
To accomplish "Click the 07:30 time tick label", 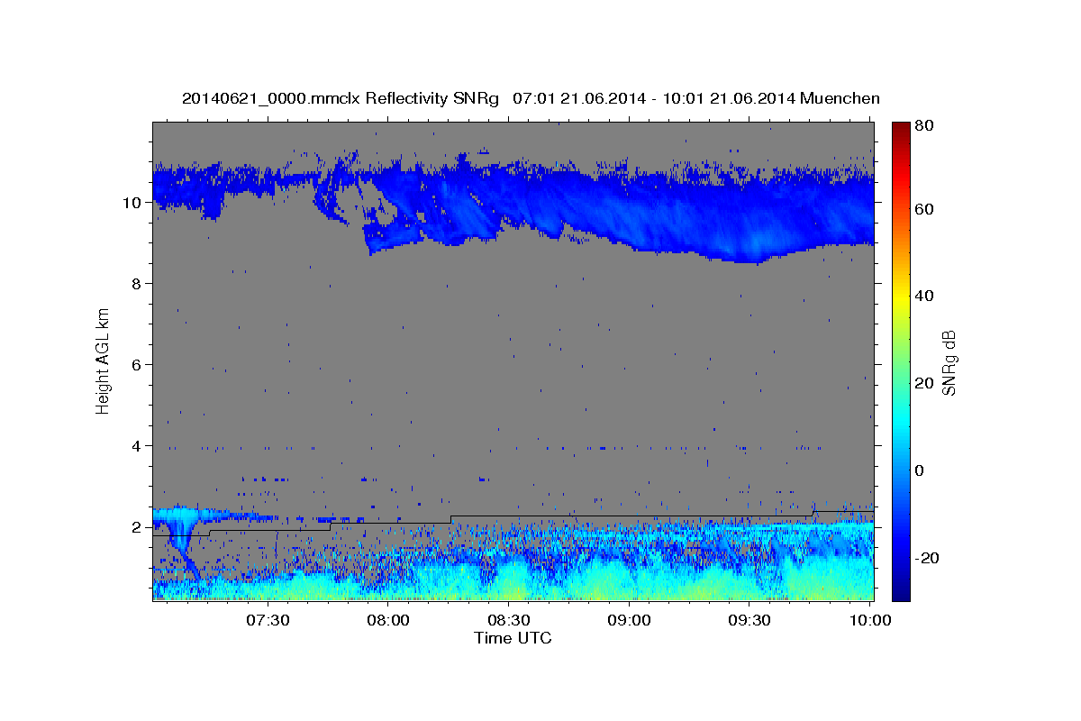I will click(268, 621).
